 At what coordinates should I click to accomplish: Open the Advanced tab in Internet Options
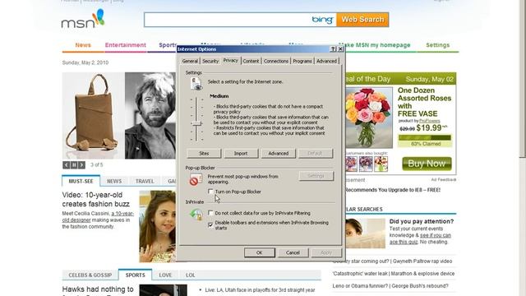tap(326, 61)
